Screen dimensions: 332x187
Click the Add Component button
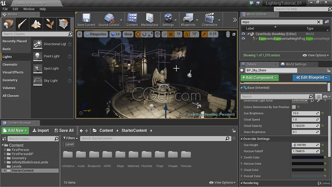[x=260, y=77]
